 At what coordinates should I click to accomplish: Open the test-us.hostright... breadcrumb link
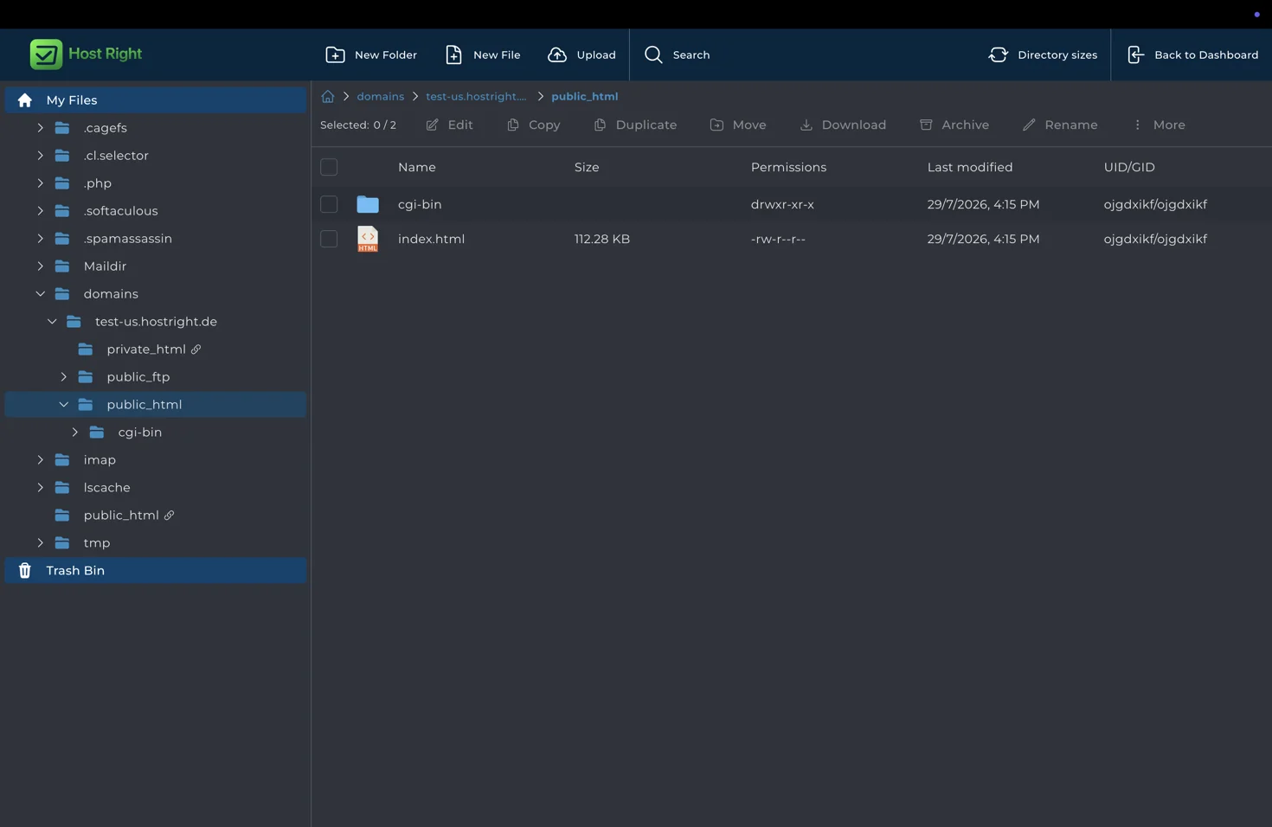click(476, 96)
